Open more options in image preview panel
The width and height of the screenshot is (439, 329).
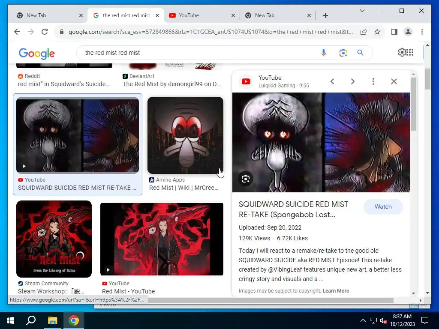tap(373, 81)
